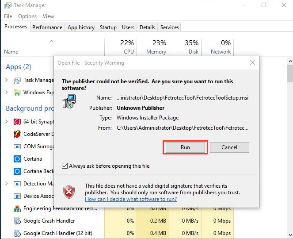Click the installer package icon in dialog
293x239 pixels.
(69, 102)
